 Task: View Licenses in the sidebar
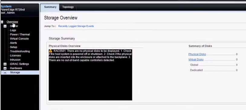pyautogui.click(x=15, y=55)
